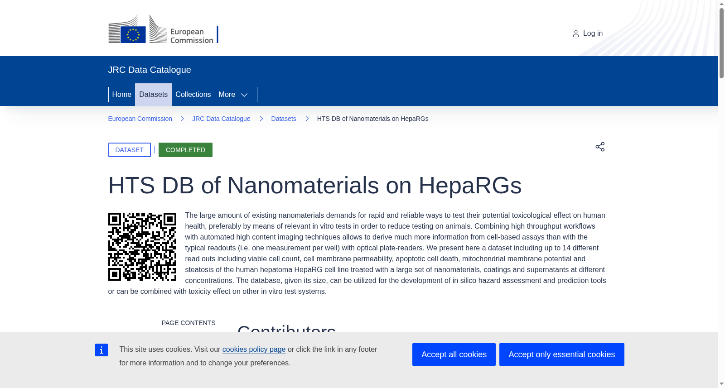This screenshot has height=388, width=725.
Task: Open the share icon menu
Action: [600, 147]
